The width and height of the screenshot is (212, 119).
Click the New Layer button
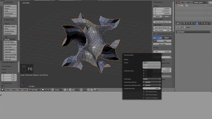(x=162, y=44)
